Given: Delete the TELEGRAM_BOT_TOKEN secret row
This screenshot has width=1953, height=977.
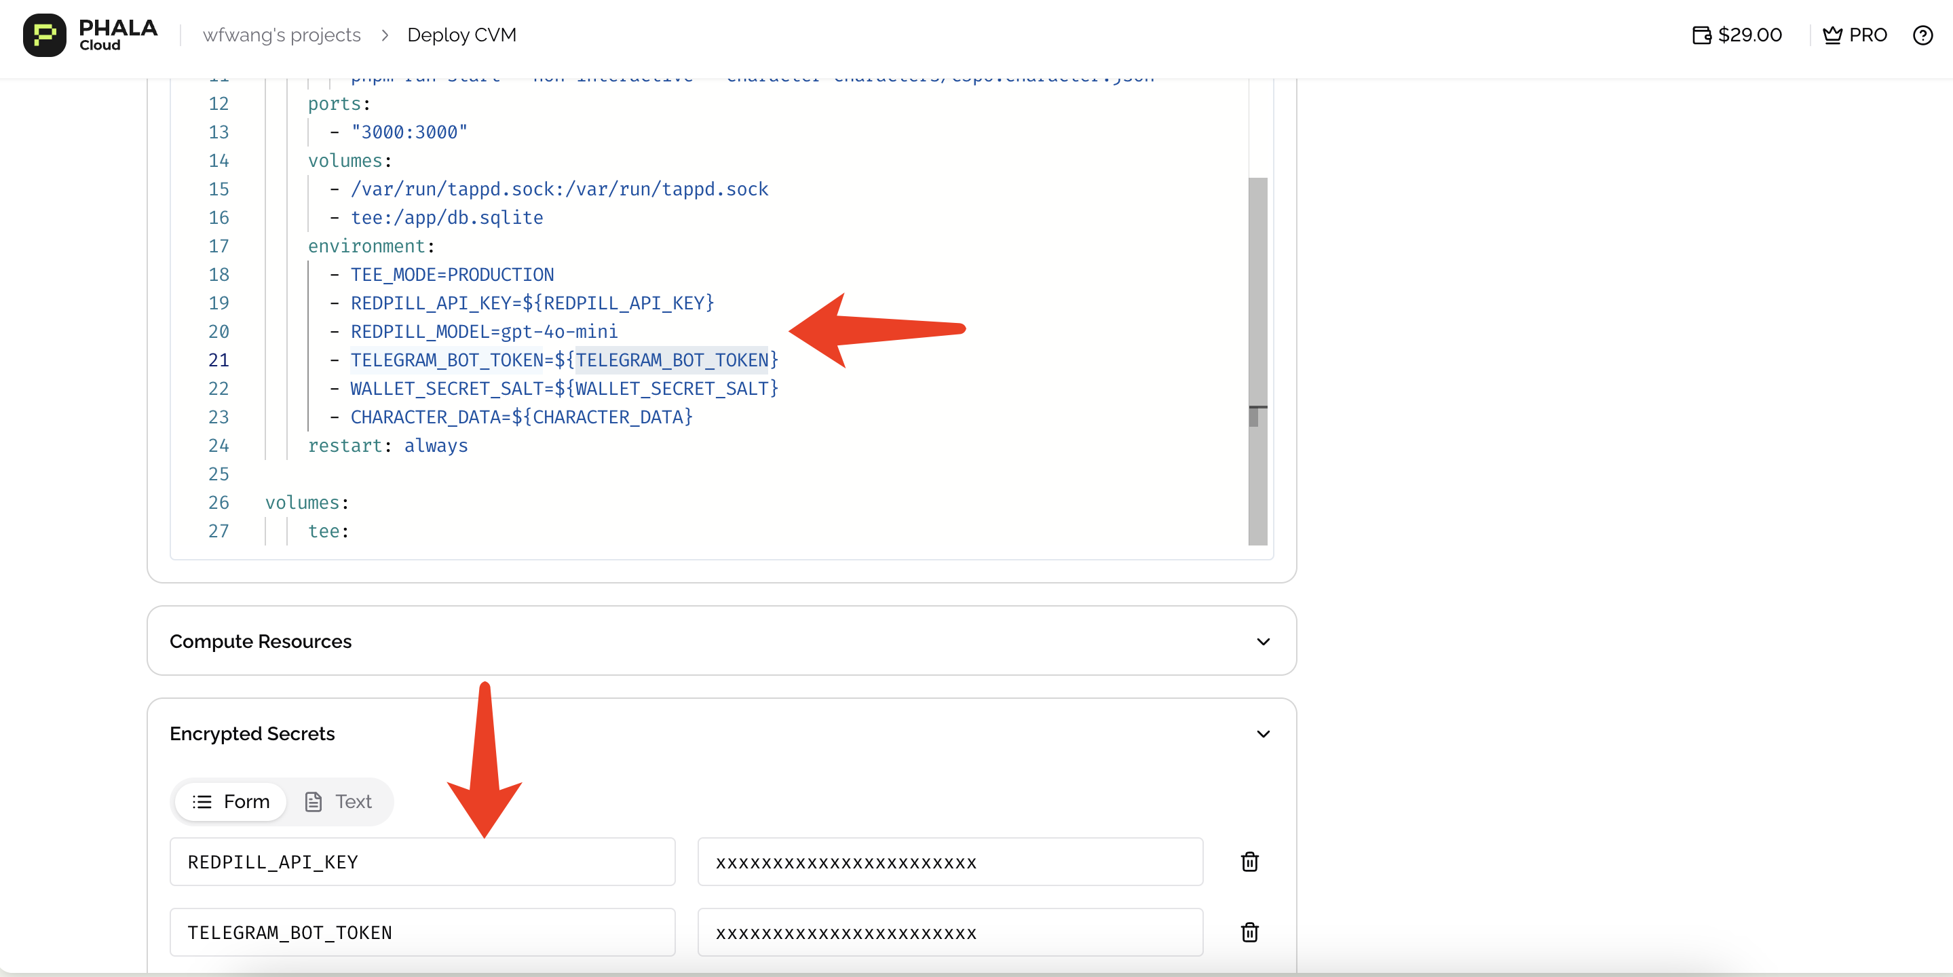Looking at the screenshot, I should [x=1249, y=932].
